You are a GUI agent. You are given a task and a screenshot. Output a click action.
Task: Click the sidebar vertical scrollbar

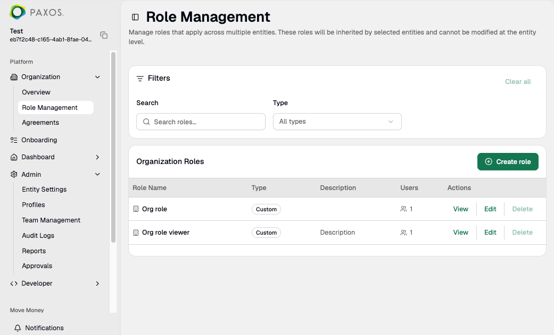[113, 148]
